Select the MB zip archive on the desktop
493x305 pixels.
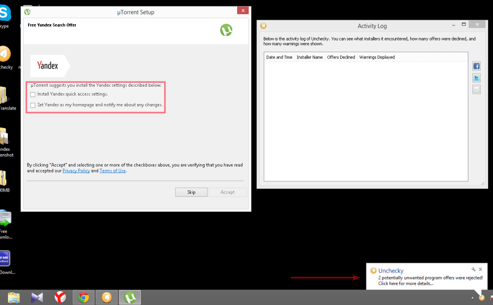[x=4, y=181]
